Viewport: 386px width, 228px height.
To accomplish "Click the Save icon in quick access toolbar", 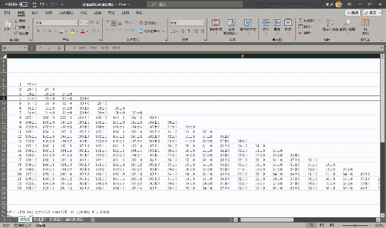I will [34, 4].
